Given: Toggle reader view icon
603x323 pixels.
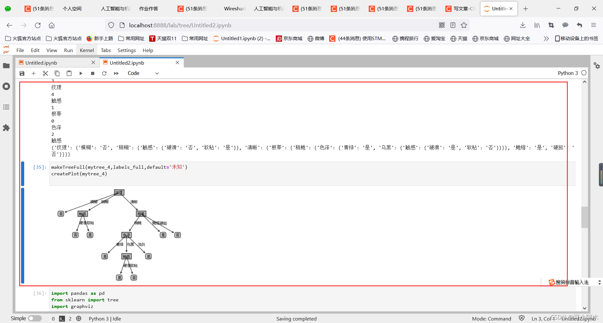Looking at the screenshot, I should tap(453, 25).
